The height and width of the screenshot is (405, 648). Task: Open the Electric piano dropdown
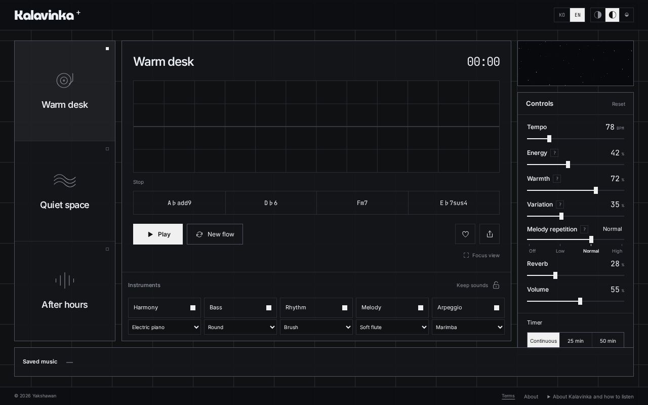[165, 327]
